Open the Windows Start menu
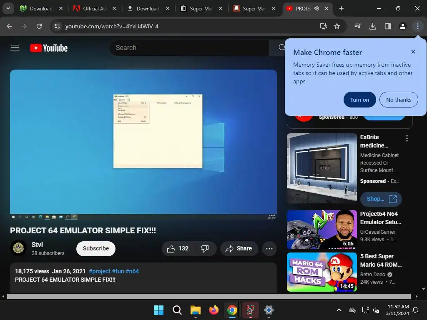The image size is (427, 320). click(158, 310)
